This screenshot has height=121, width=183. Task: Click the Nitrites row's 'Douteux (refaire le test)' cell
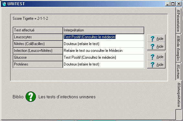click(x=103, y=44)
